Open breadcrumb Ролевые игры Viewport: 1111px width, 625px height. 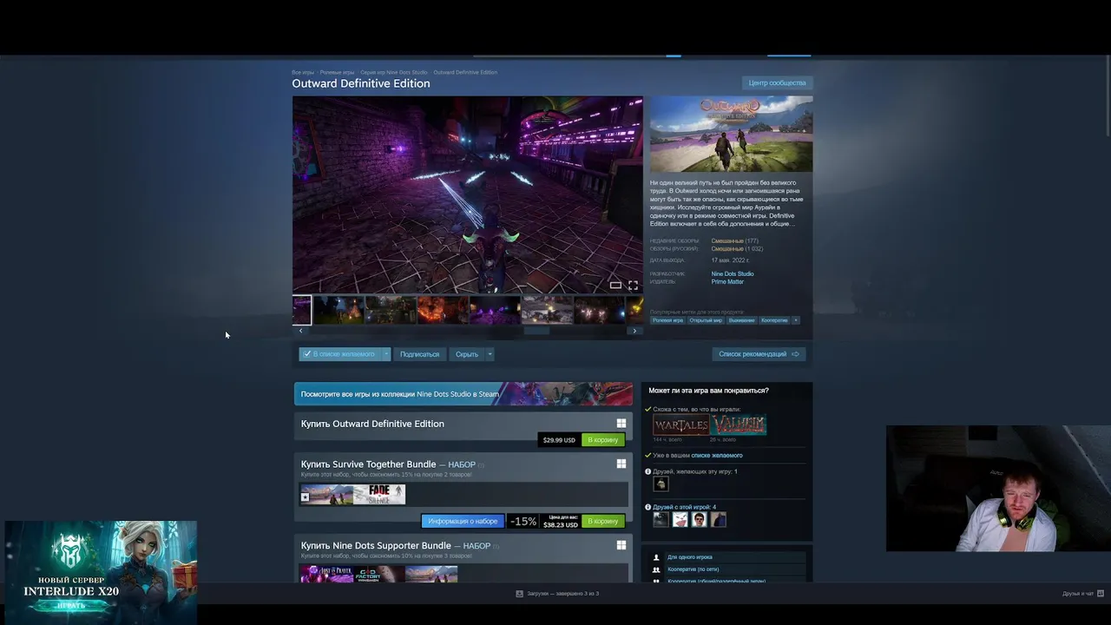tap(337, 72)
